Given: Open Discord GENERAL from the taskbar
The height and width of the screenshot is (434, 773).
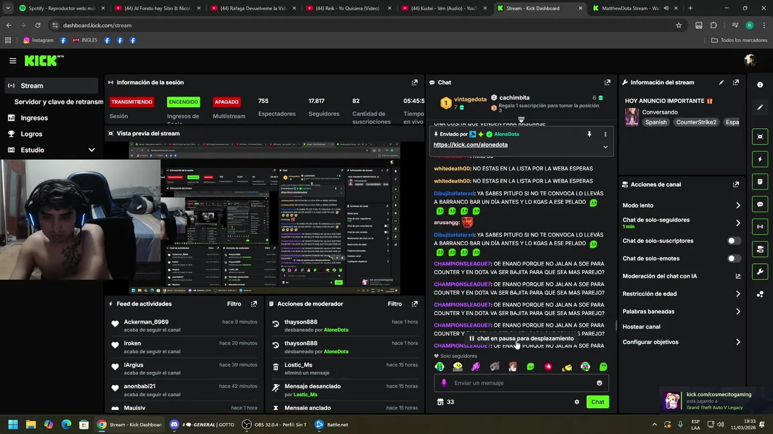Looking at the screenshot, I should click(202, 424).
